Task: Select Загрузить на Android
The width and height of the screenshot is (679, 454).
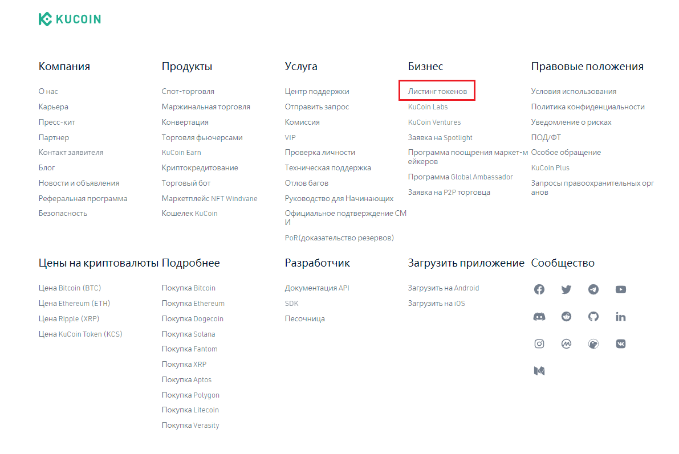Action: pyautogui.click(x=444, y=288)
